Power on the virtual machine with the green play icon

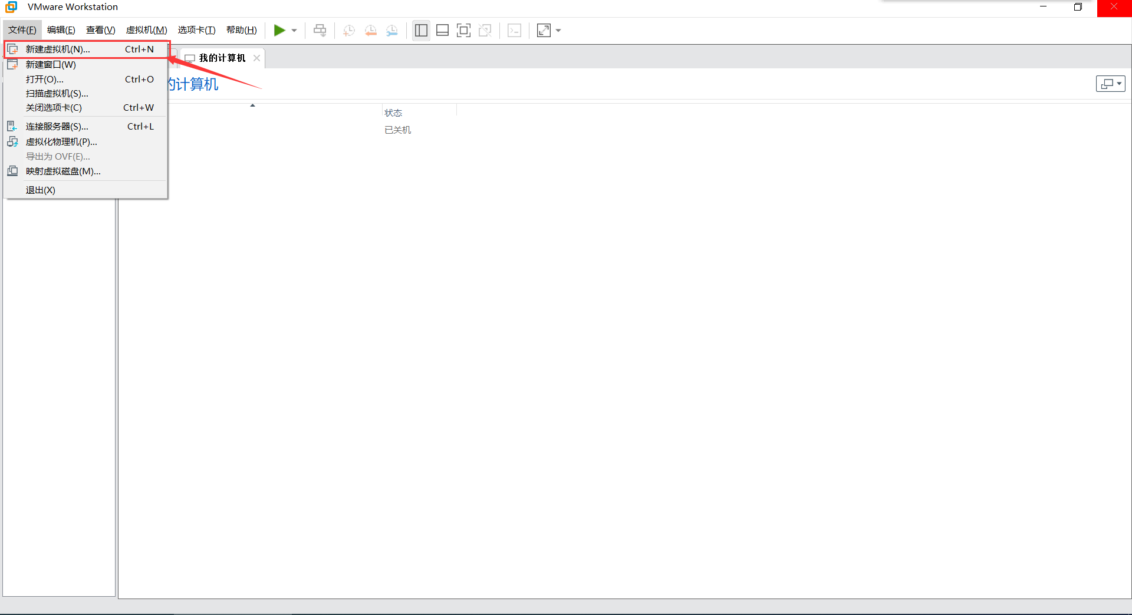[279, 30]
